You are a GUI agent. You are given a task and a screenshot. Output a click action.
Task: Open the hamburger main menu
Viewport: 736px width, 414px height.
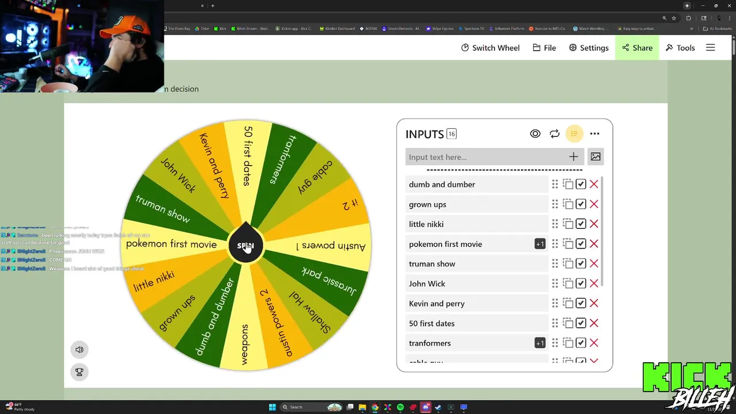711,48
